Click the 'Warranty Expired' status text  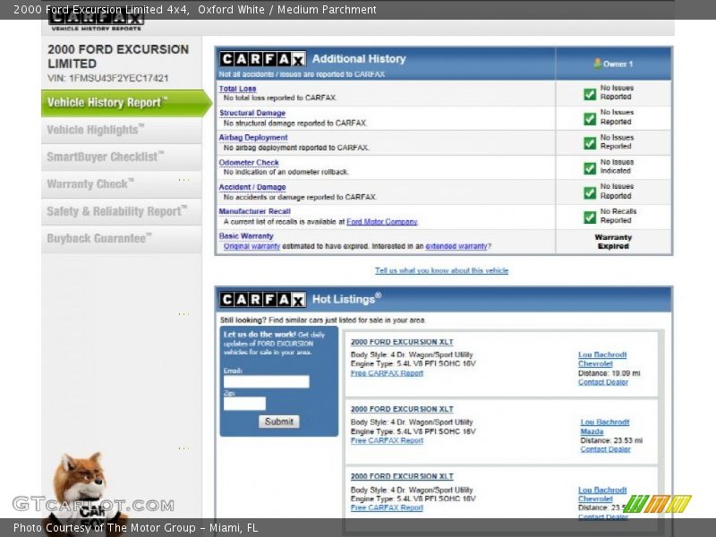pyautogui.click(x=613, y=242)
